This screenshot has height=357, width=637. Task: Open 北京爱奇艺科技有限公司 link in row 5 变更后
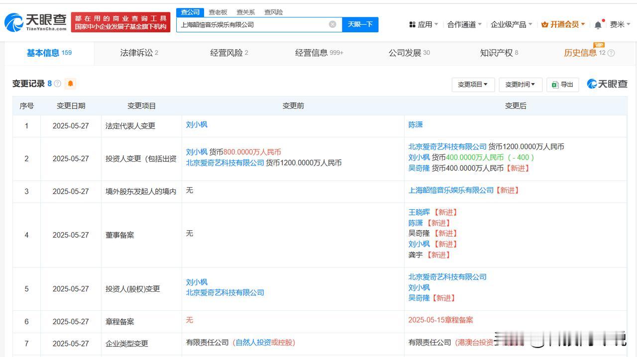pos(447,277)
